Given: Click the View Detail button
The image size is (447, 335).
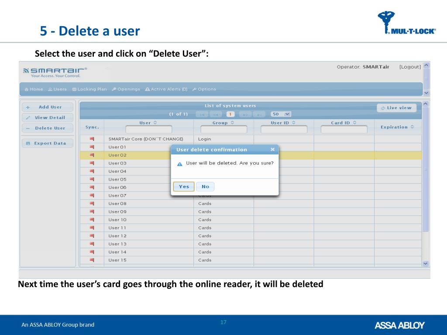Looking at the screenshot, I should (47, 118).
